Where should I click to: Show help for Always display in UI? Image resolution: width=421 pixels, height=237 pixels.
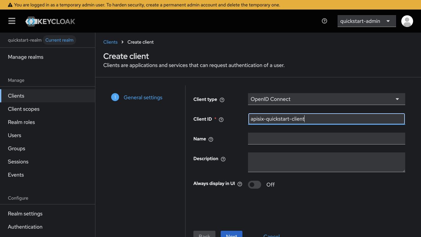[240, 184]
